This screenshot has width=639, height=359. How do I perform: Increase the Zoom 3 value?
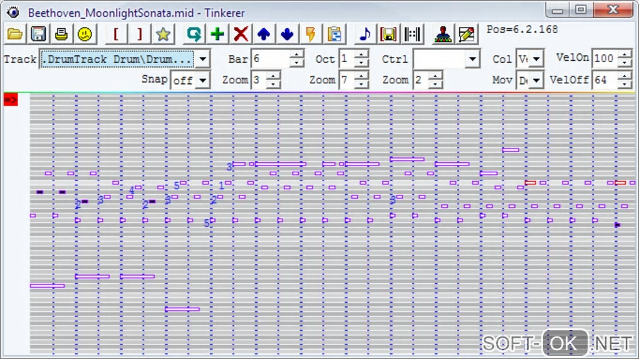pos(273,75)
